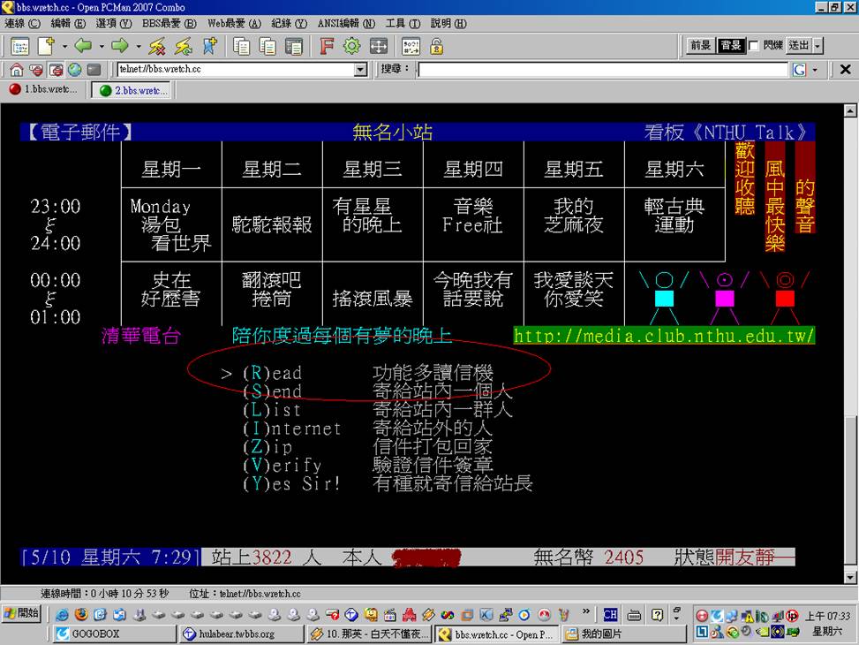Expand the telnet address dropdown

coord(360,70)
